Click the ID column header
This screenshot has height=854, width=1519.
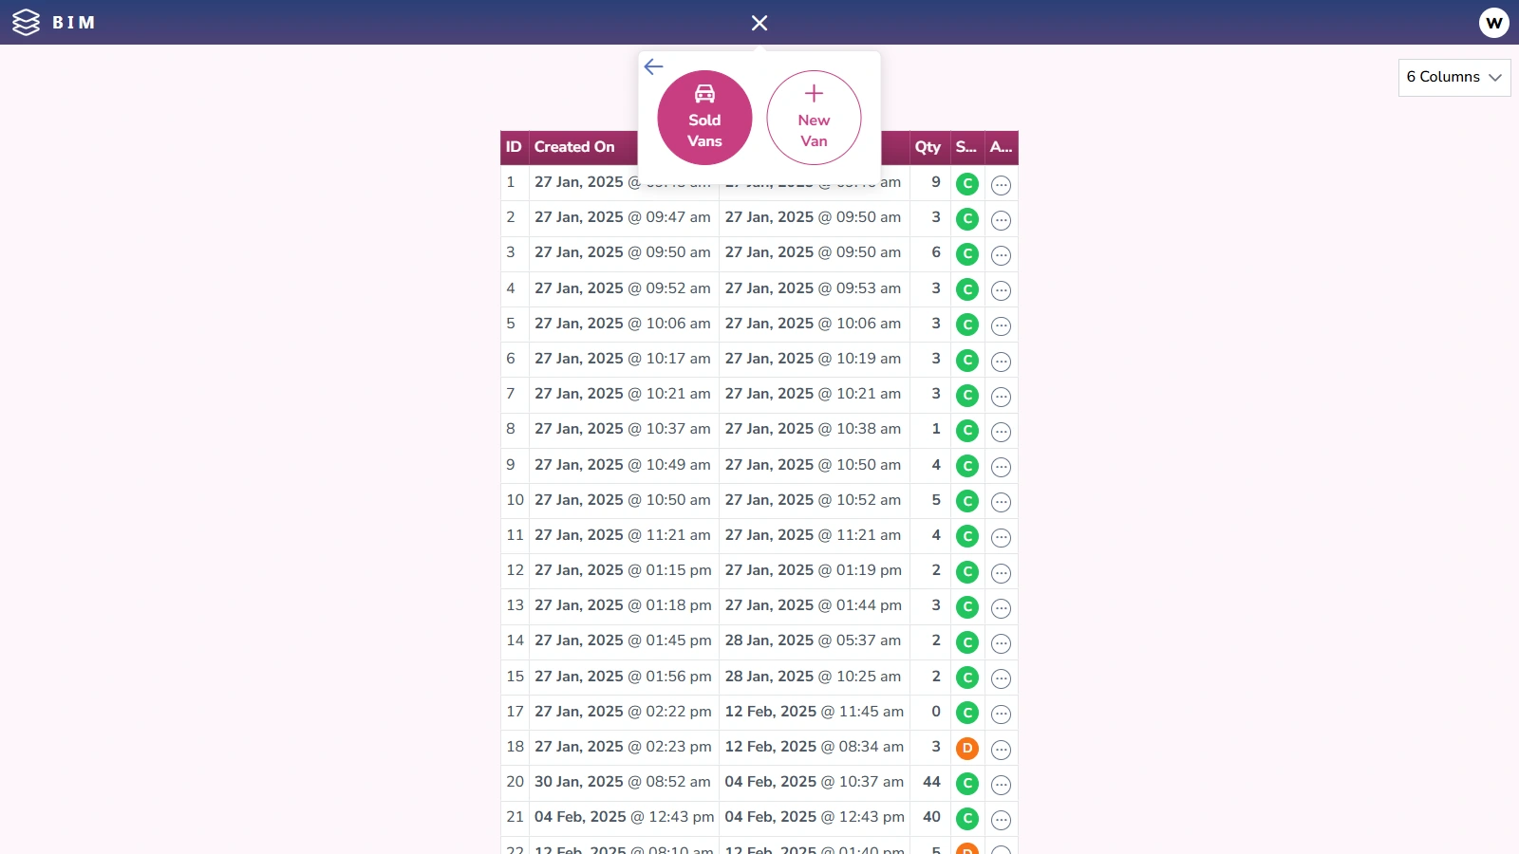tap(514, 147)
